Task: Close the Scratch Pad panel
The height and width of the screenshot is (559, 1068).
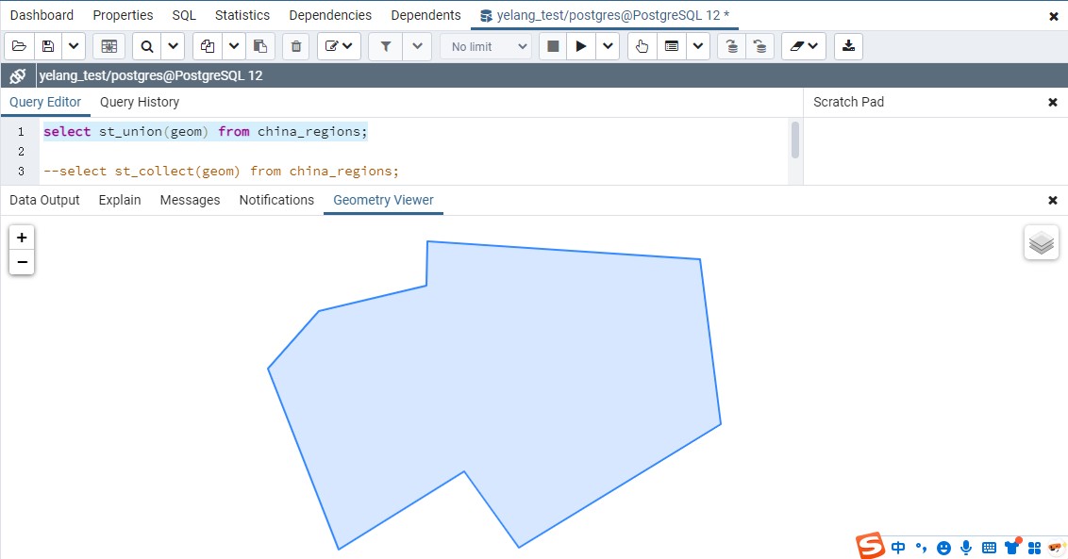Action: [x=1053, y=102]
